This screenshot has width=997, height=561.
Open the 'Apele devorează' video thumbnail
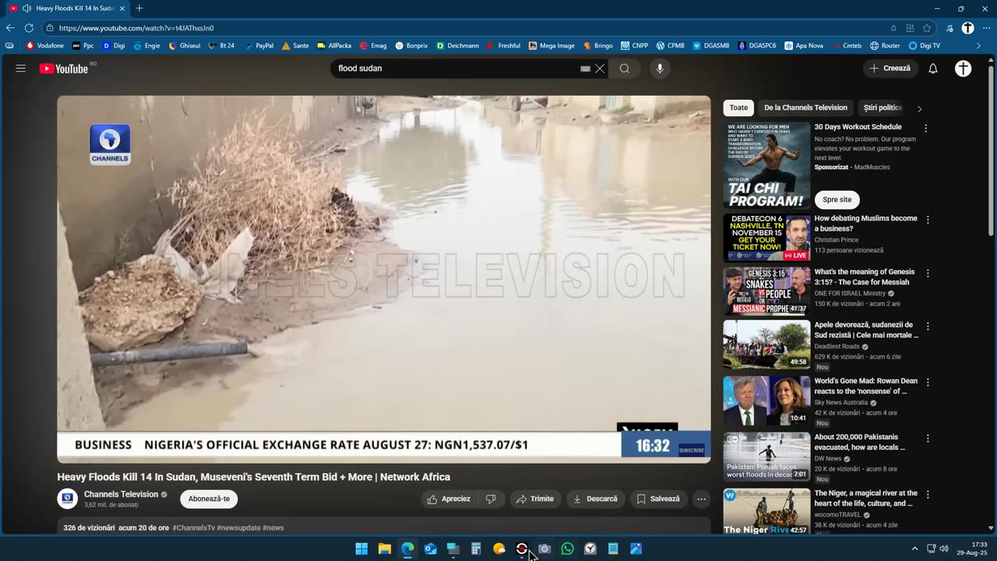[x=766, y=344]
